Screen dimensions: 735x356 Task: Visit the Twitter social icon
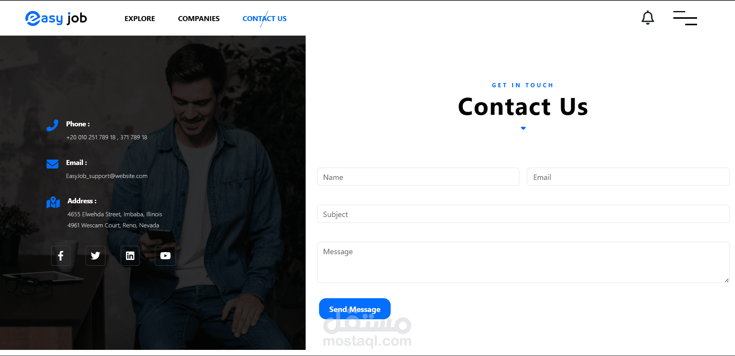(95, 256)
